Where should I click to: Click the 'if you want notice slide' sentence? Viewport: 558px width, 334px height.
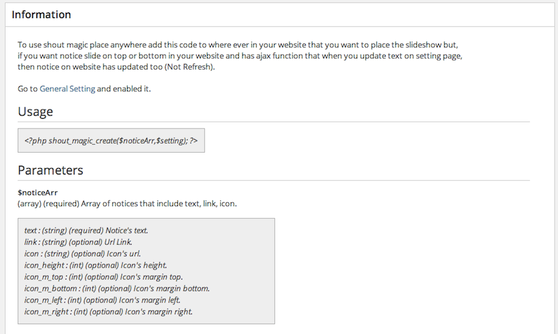tap(240, 56)
